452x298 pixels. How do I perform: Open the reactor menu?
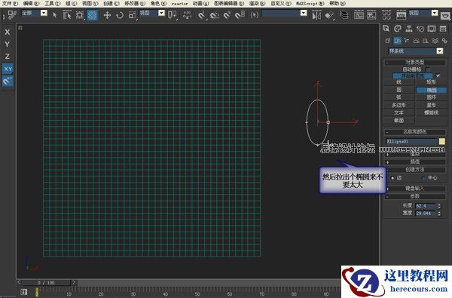179,4
